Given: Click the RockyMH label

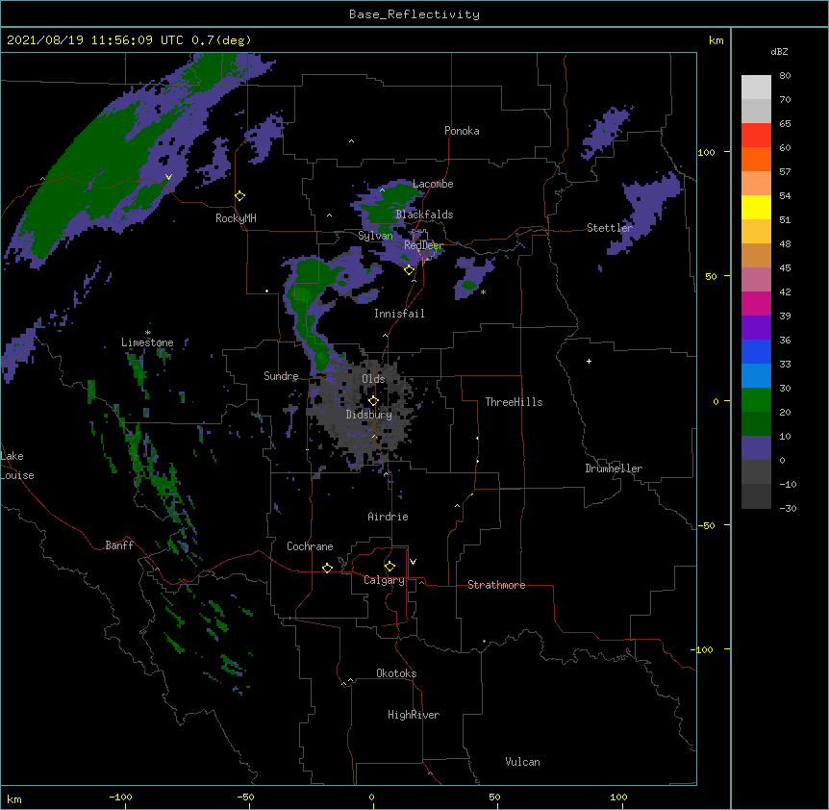Looking at the screenshot, I should (236, 218).
